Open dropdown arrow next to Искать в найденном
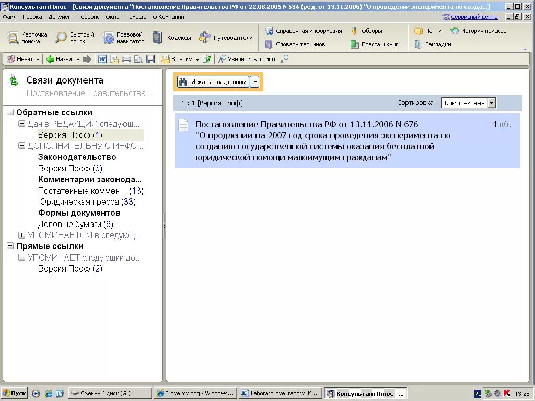 tap(254, 82)
